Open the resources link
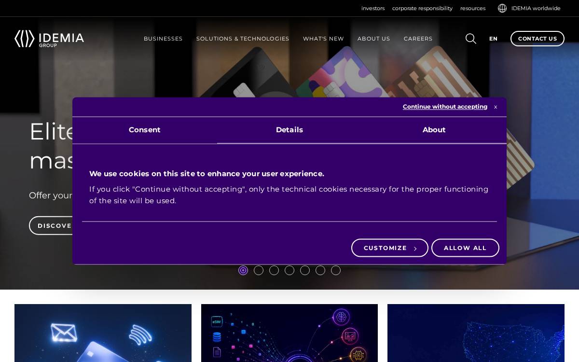Screen dimensions: 579x362 (473, 8)
